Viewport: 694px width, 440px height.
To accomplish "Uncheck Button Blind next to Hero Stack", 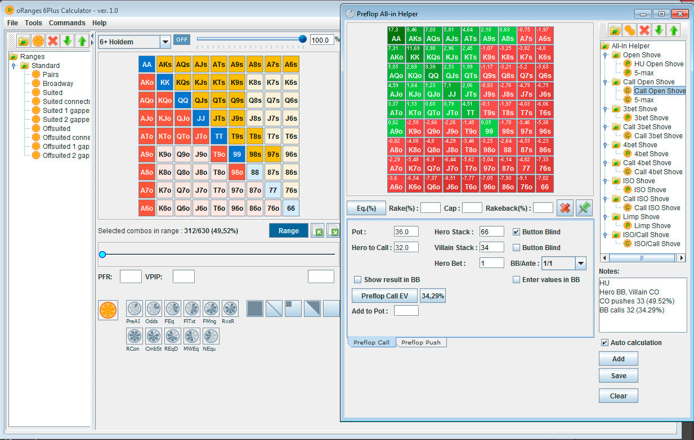I will tap(516, 232).
